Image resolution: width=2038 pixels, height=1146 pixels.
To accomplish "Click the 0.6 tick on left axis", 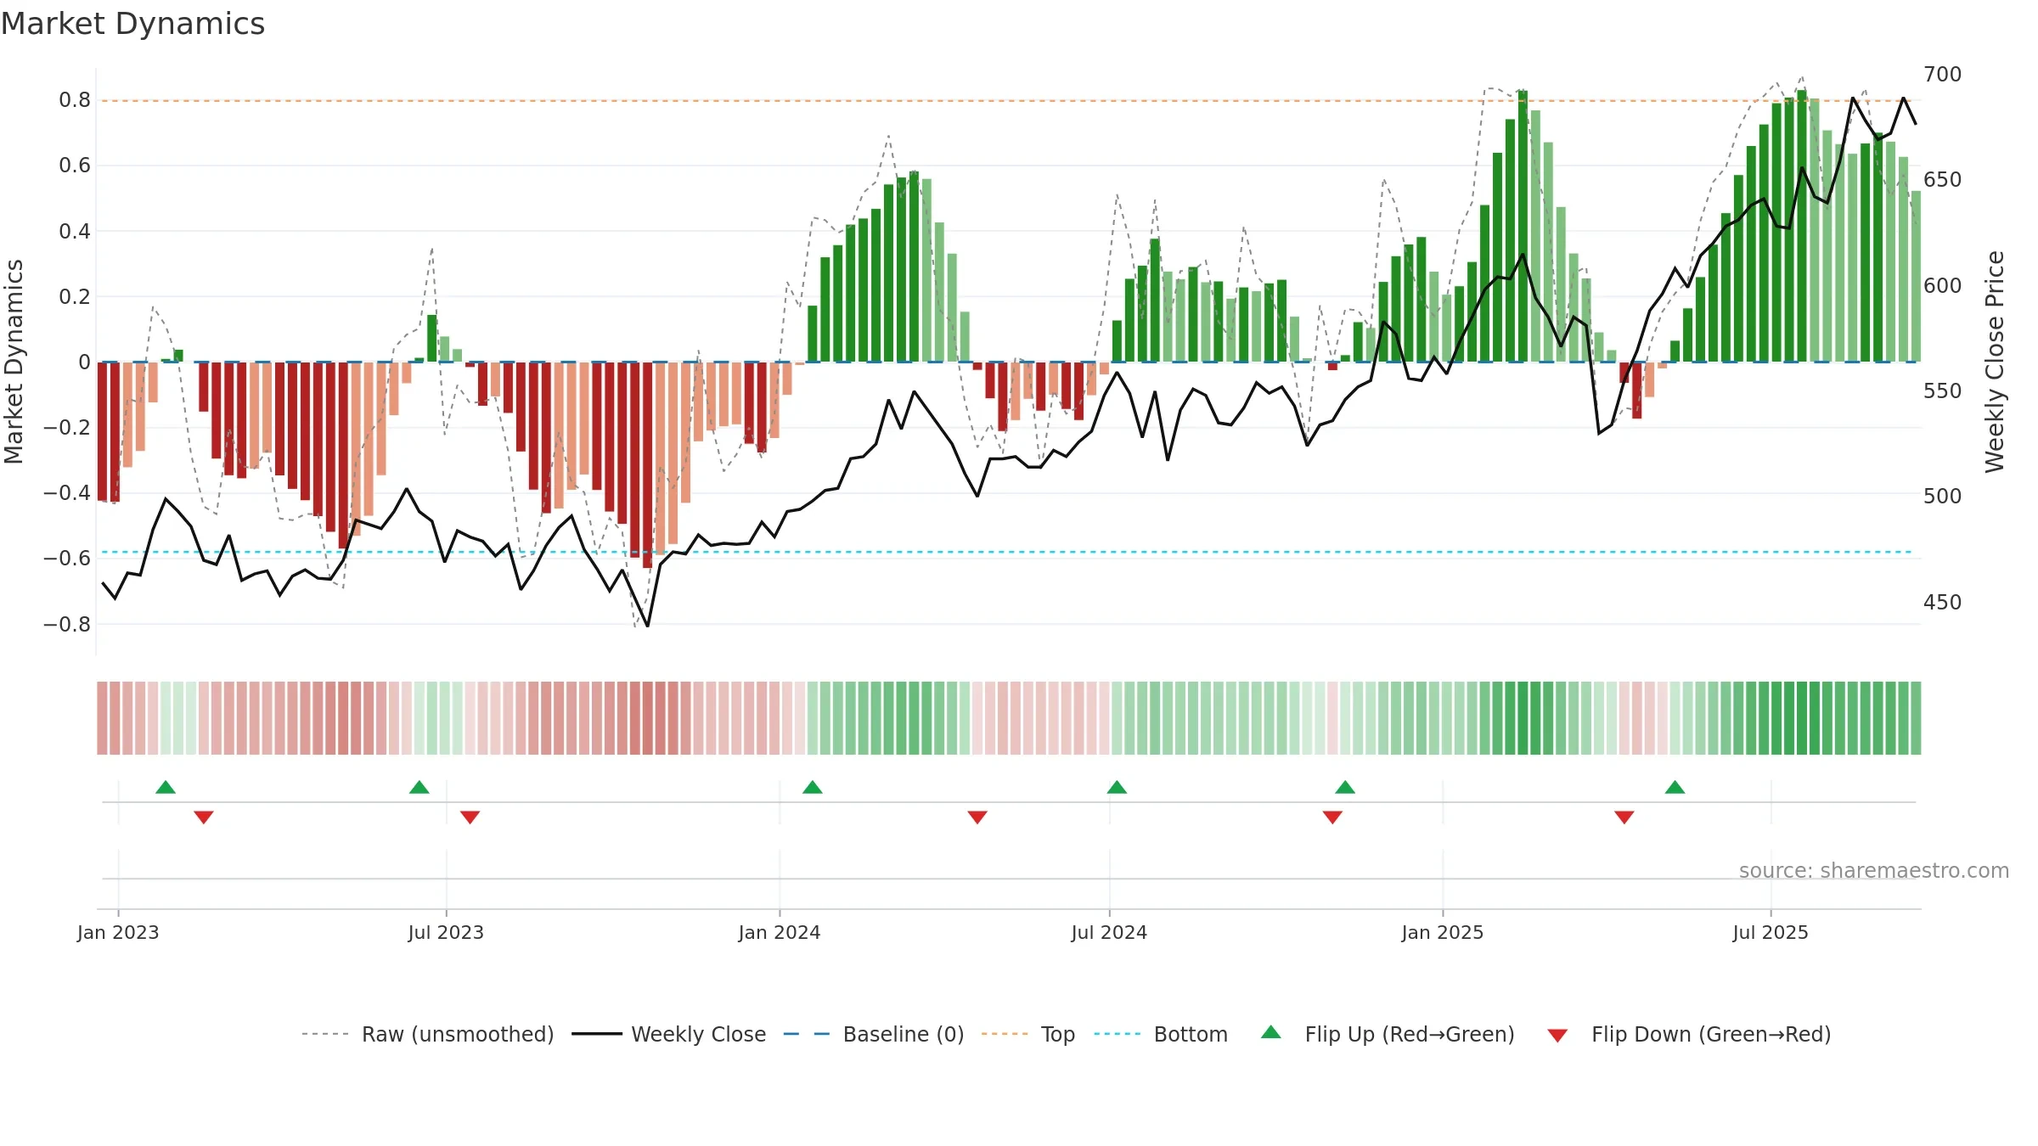I will pos(75,166).
